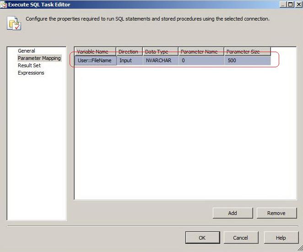
Task: Open Help for this editor
Action: [281, 237]
